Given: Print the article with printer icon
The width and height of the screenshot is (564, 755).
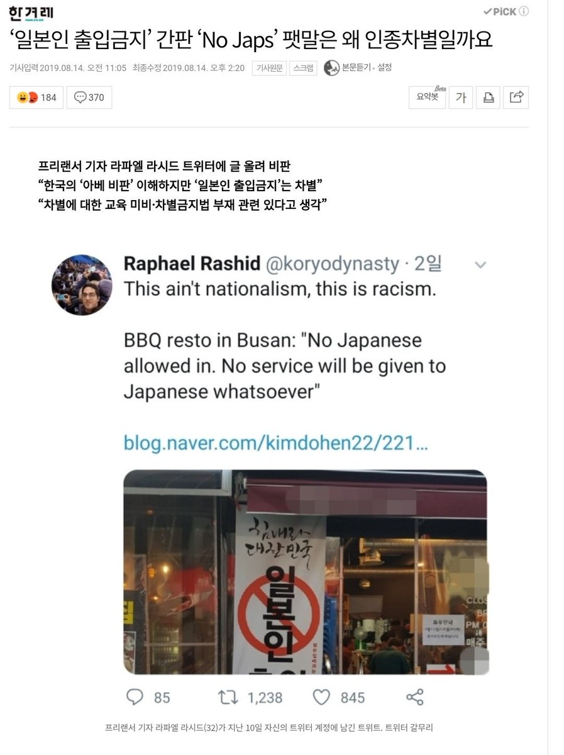Looking at the screenshot, I should [x=489, y=98].
